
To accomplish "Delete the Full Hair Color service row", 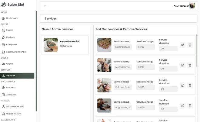I will [190, 85].
